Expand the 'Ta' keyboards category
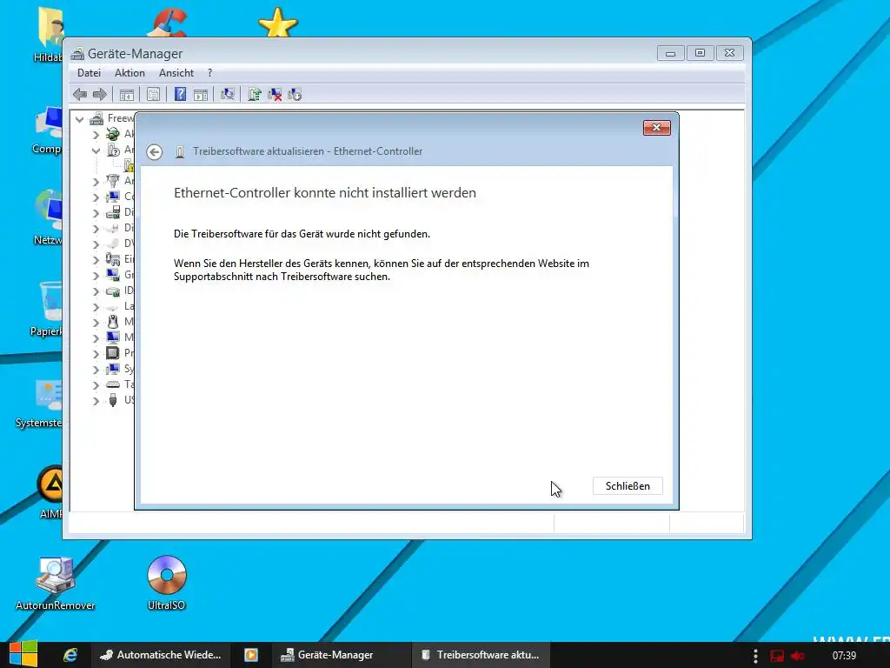The image size is (890, 668). [x=96, y=385]
